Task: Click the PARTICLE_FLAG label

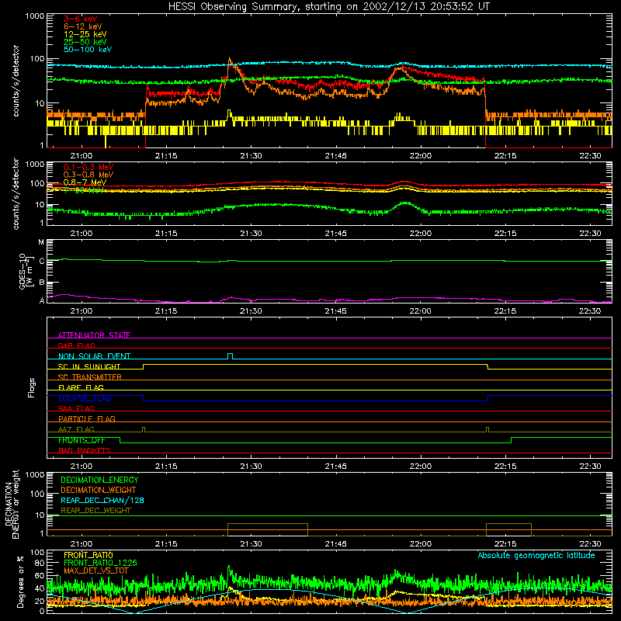Action: 87,418
